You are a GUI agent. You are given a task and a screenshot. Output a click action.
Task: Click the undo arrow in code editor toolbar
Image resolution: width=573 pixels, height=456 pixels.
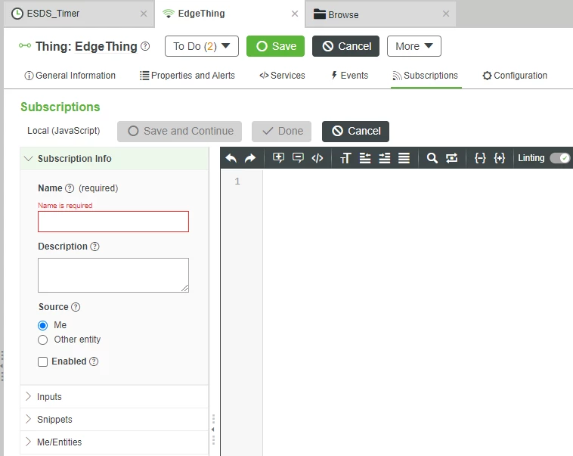(231, 158)
